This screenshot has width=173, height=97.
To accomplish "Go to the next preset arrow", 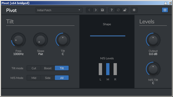I will pyautogui.click(x=96, y=10).
